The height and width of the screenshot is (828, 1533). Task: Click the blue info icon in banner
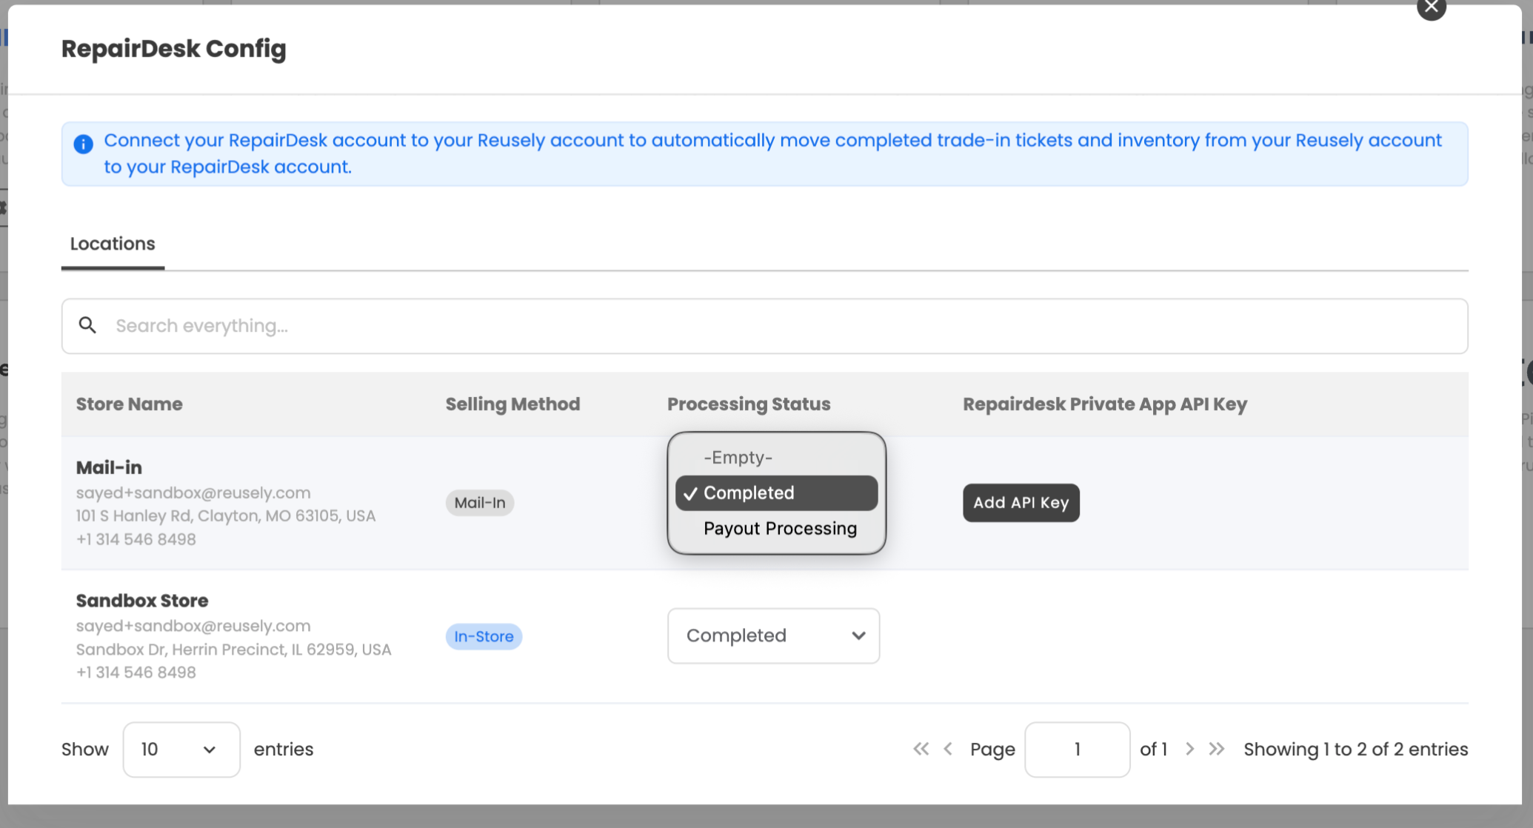(84, 144)
